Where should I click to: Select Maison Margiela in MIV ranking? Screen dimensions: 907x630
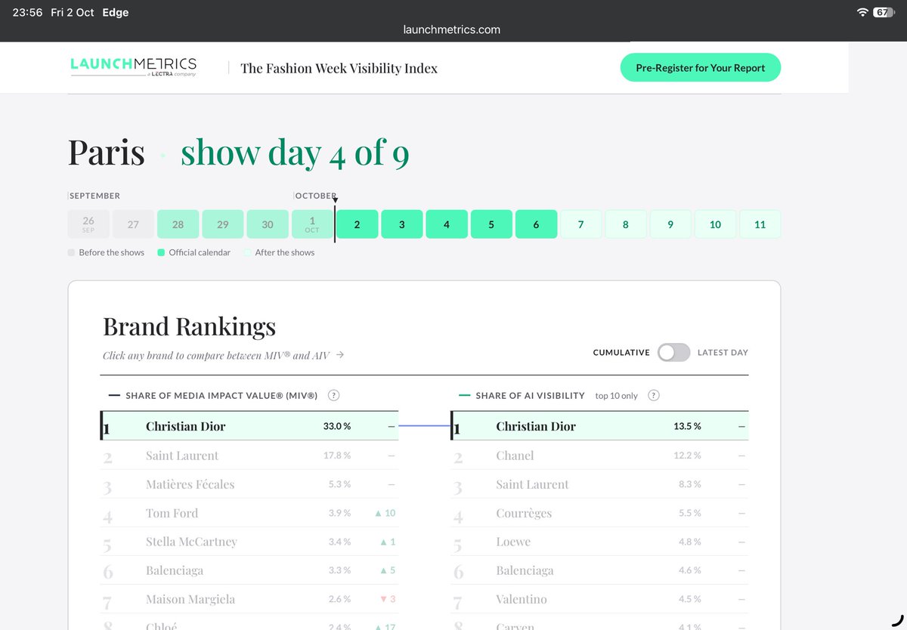point(249,599)
